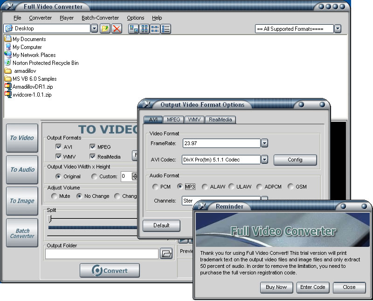The image size is (373, 301).
Task: Click Config button for AVI codec
Action: coord(295,160)
